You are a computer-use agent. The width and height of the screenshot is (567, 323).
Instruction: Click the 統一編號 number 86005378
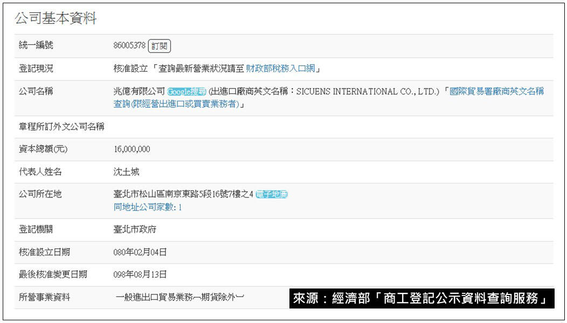129,46
